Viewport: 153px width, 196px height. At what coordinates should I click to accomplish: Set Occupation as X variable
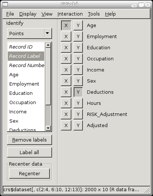pos(66,59)
